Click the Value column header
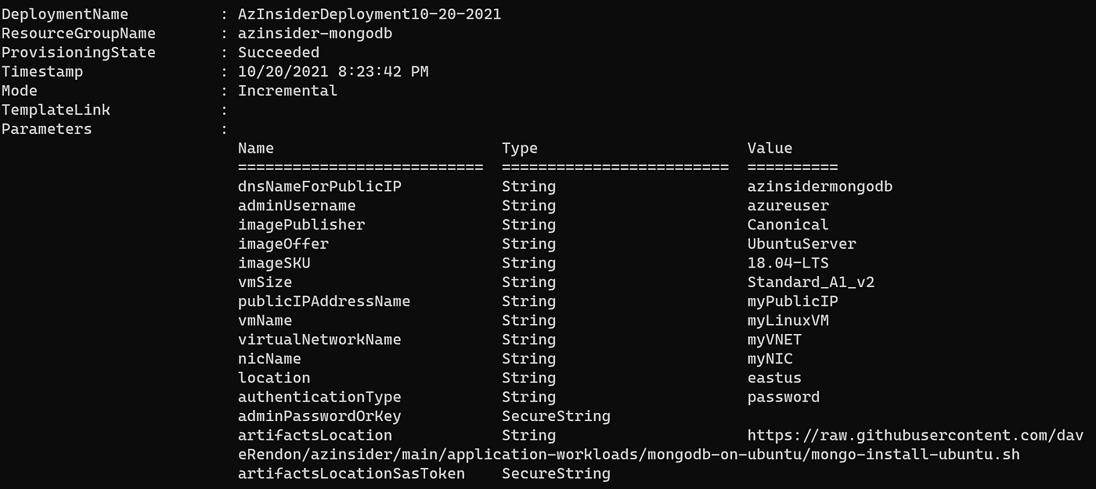Viewport: 1096px width, 489px height. [x=770, y=148]
